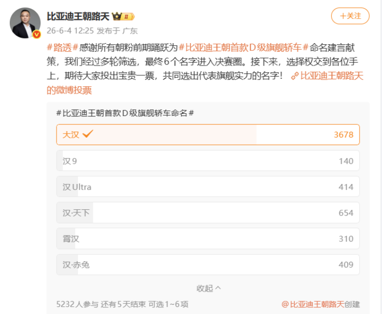Viewport: 382px width, 314px height.
Task: Vote for the 汉9 option
Action: point(208,161)
